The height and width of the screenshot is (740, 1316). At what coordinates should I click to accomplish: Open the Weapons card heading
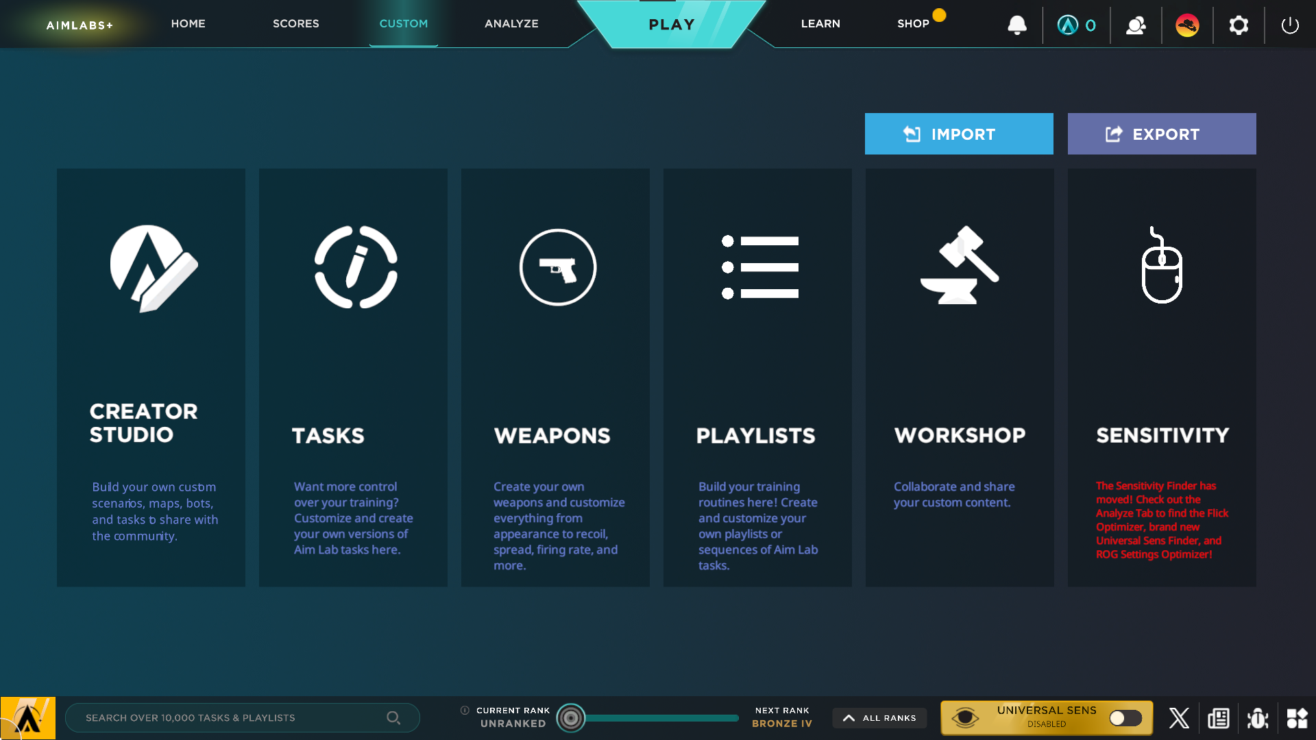pyautogui.click(x=552, y=435)
